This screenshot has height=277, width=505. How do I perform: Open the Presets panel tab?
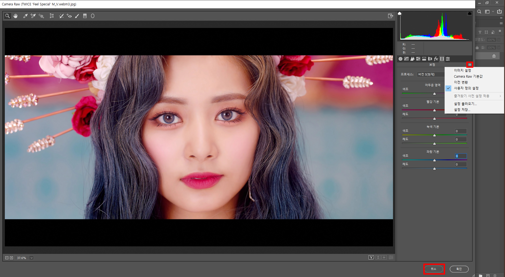point(448,59)
